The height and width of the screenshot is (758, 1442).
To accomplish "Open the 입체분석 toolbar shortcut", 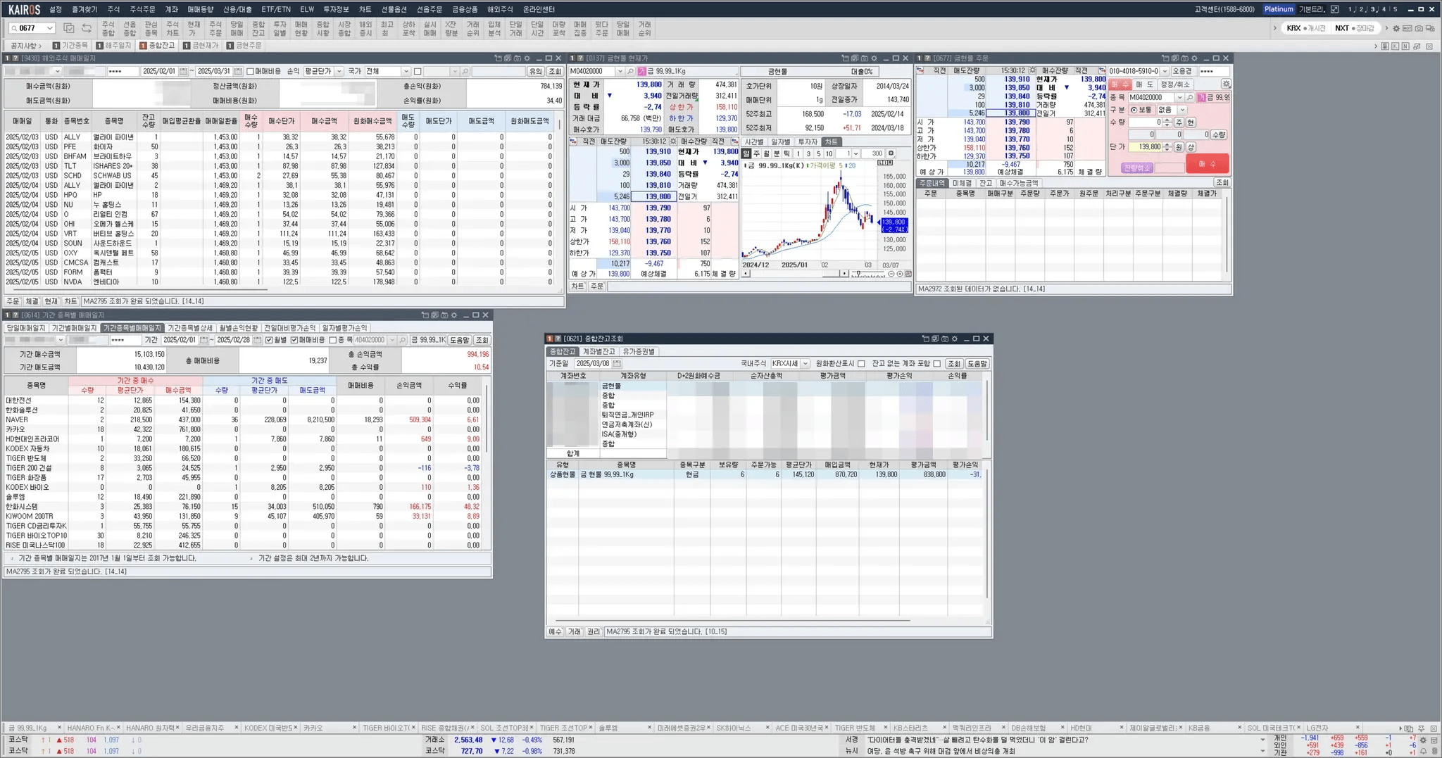I will [x=494, y=28].
